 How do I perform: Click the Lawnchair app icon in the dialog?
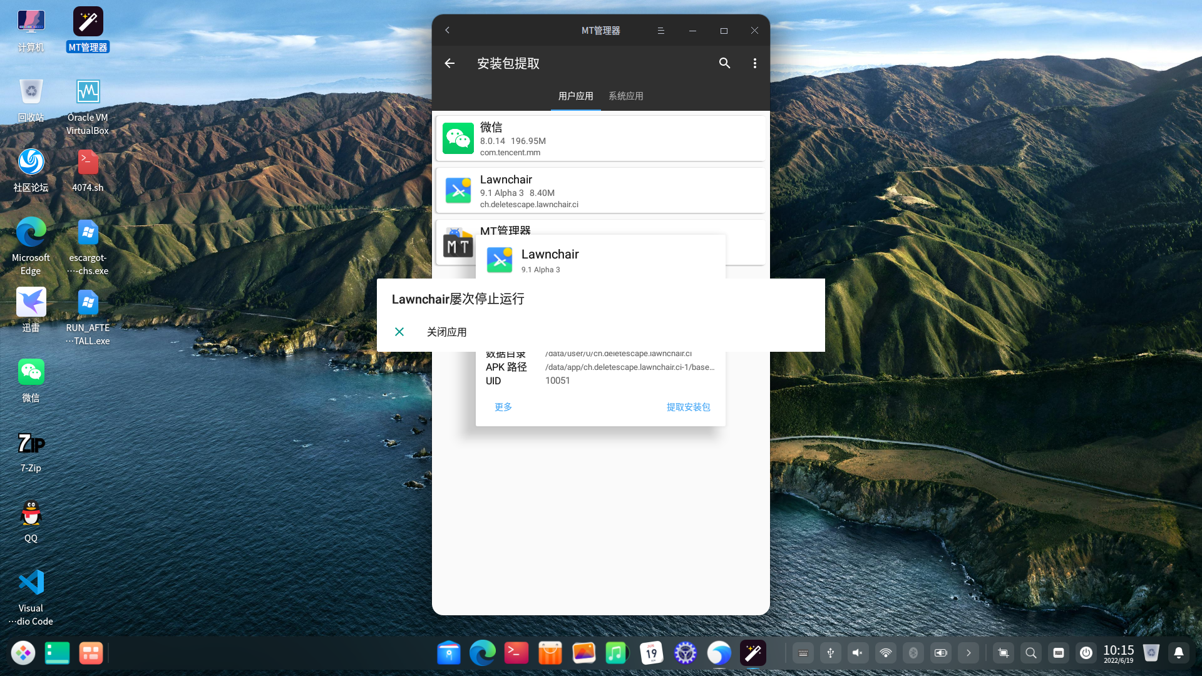click(x=499, y=260)
